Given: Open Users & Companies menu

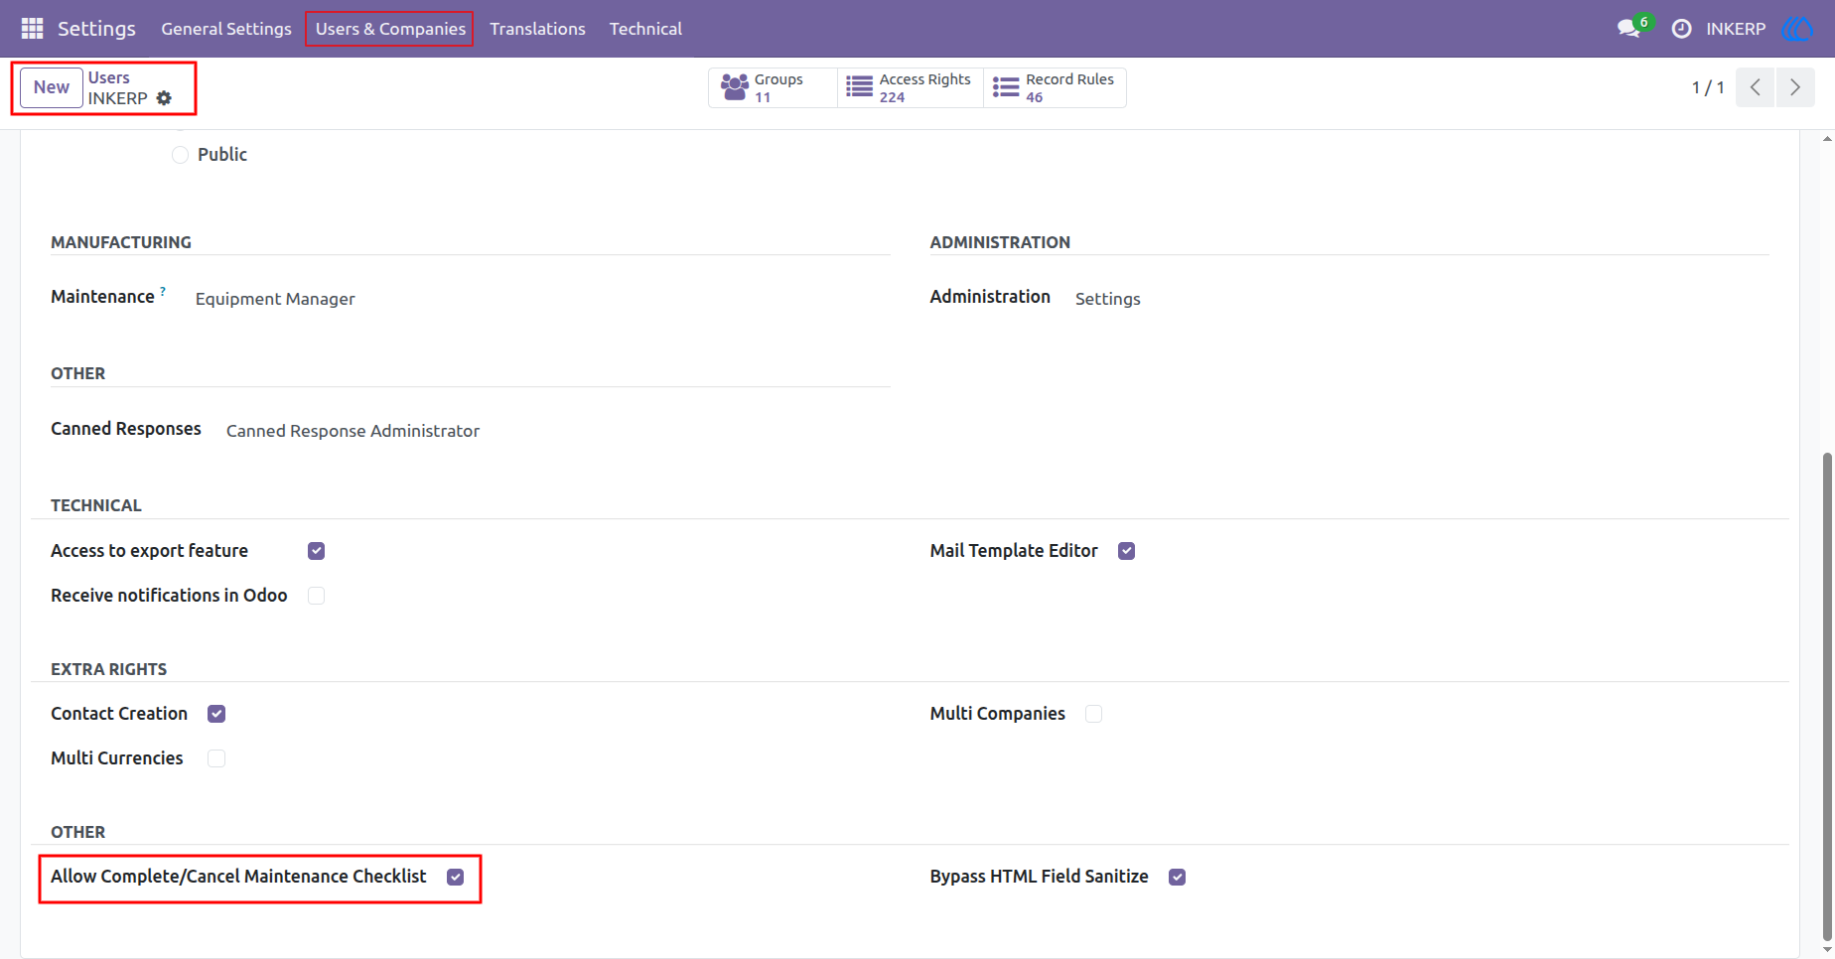Looking at the screenshot, I should pos(390,29).
